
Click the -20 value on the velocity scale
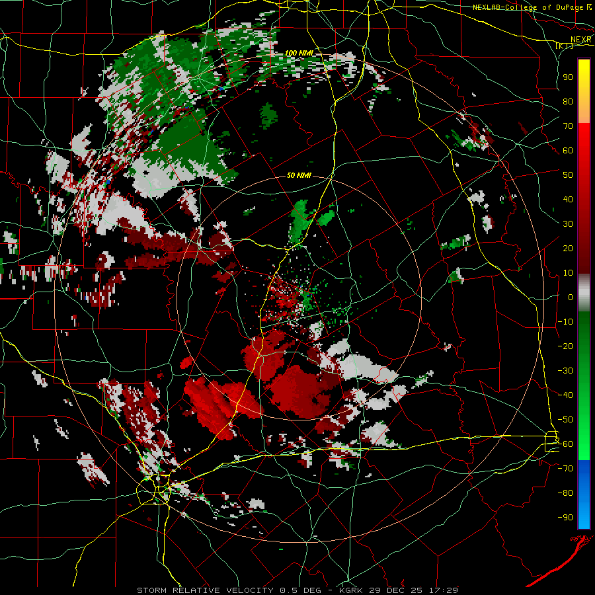click(565, 346)
